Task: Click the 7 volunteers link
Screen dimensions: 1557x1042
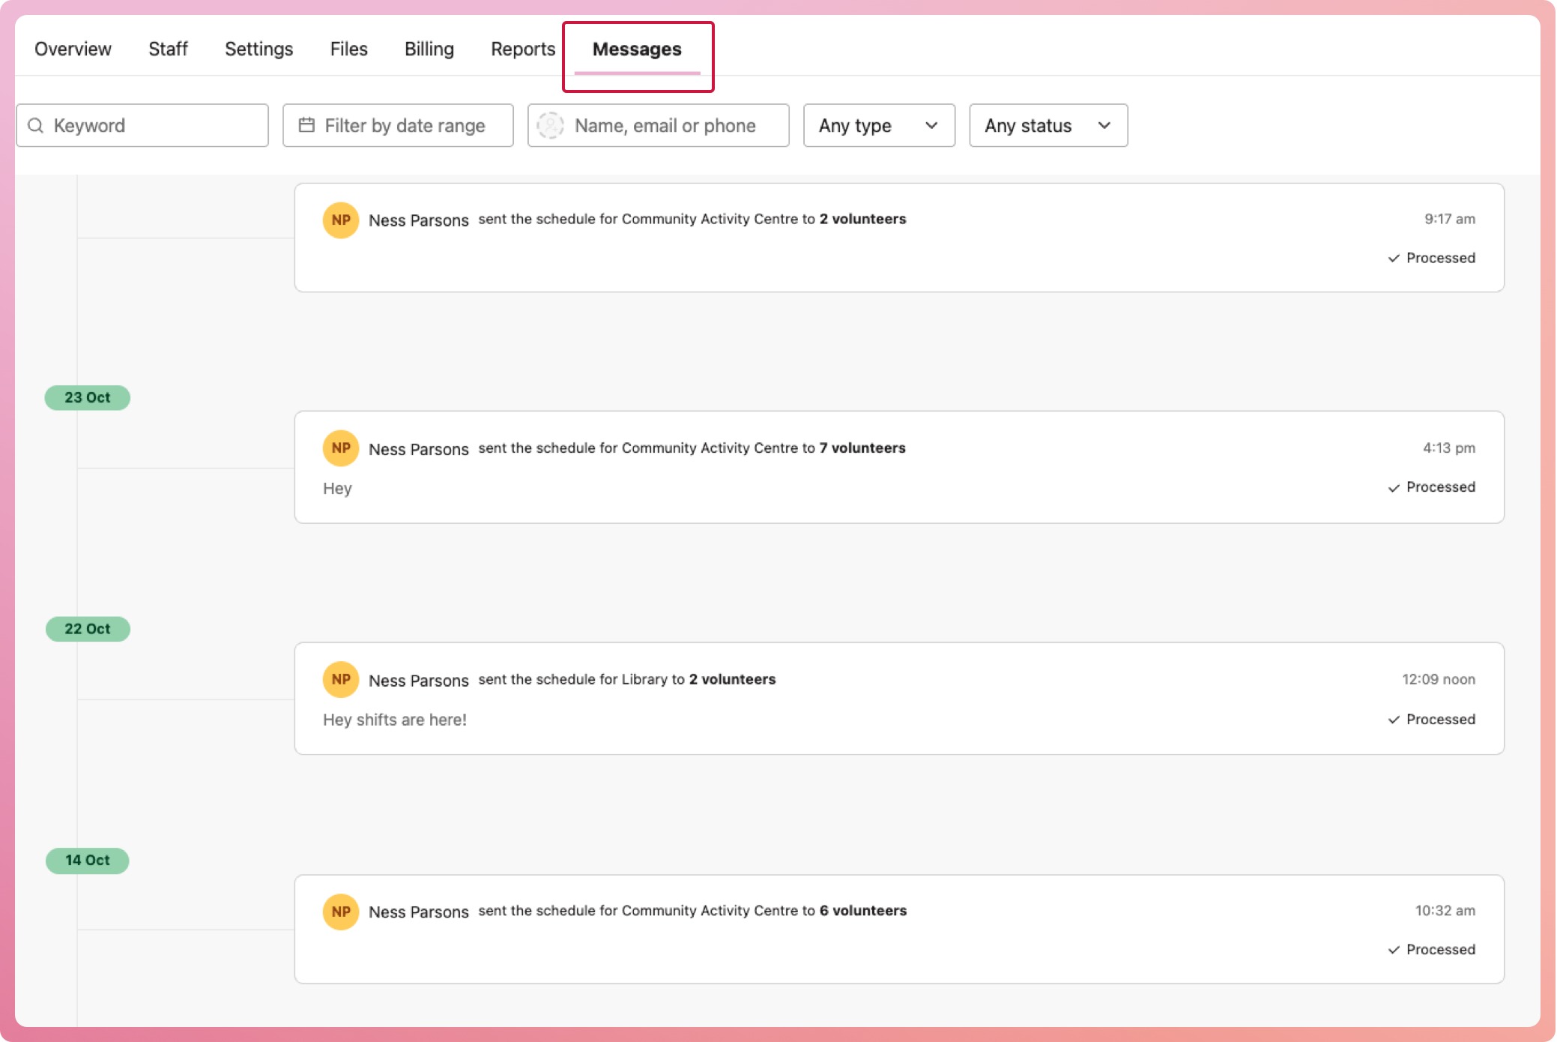Action: coord(862,448)
